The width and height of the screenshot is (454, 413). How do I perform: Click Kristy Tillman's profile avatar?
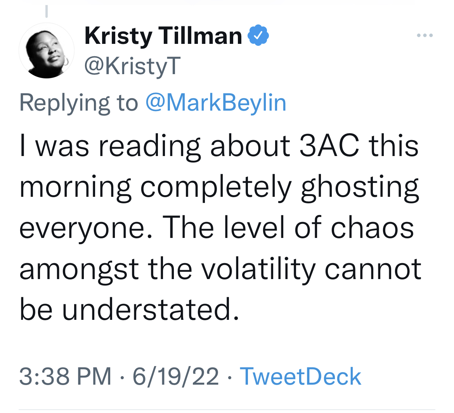[47, 51]
